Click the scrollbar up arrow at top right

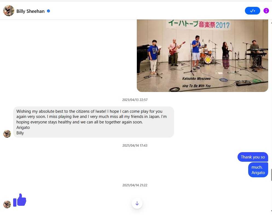click(271, 23)
